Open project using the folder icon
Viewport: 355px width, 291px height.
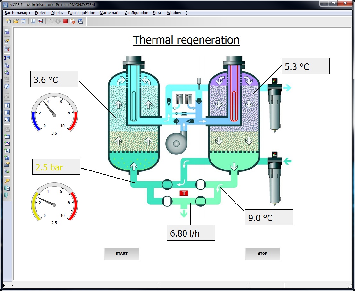tap(16, 21)
